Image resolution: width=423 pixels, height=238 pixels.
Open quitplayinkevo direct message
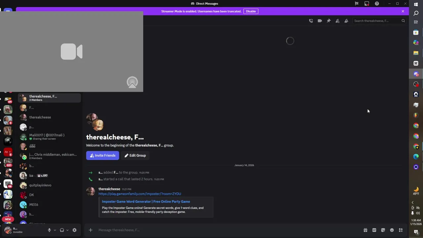[x=49, y=185]
